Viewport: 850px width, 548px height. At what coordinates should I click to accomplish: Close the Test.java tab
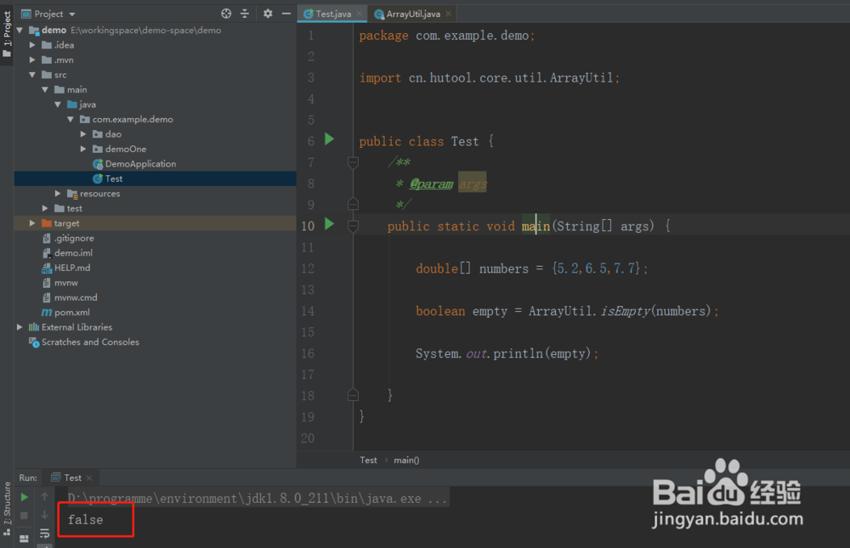coord(359,14)
